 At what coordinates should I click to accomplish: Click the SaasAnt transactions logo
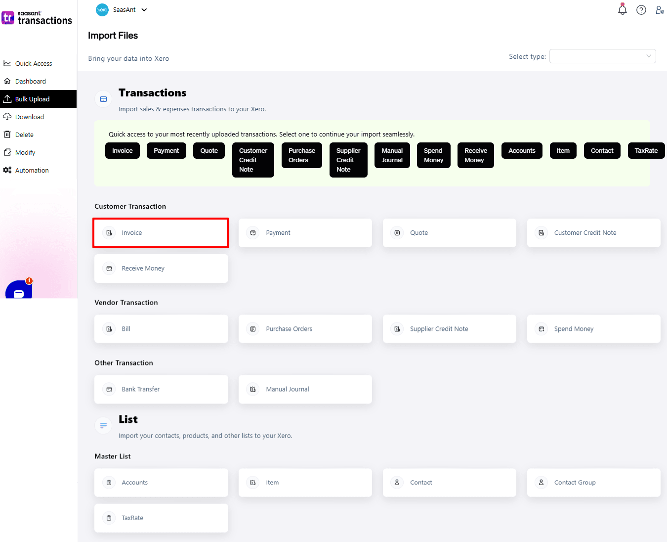coord(37,17)
